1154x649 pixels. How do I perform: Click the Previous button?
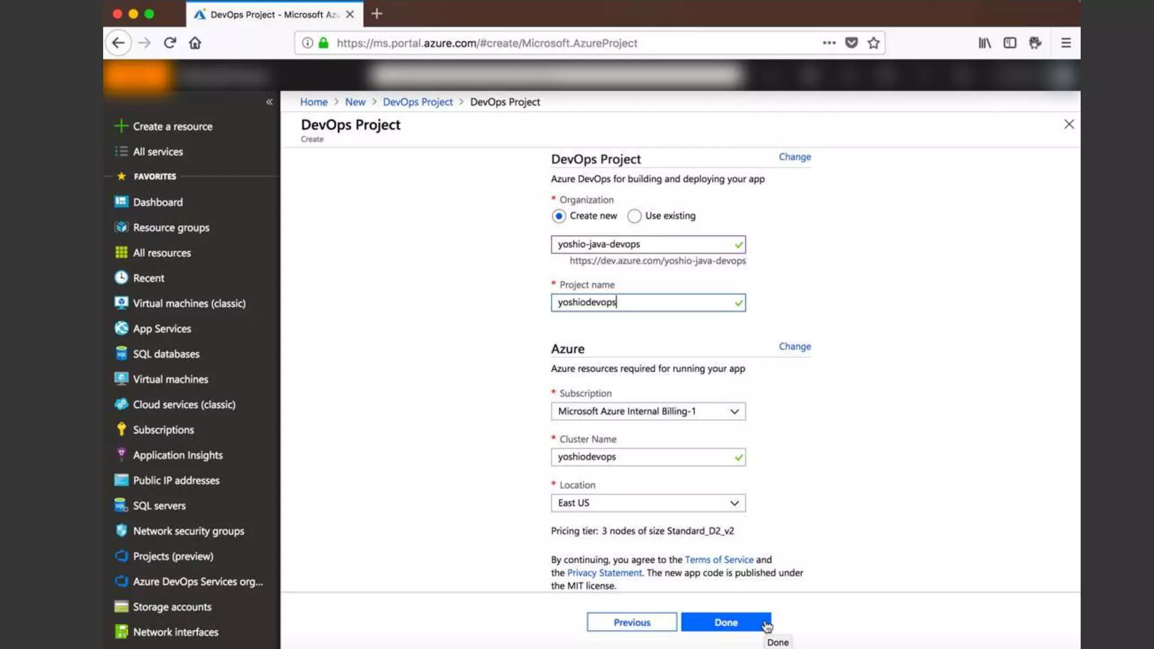click(632, 623)
